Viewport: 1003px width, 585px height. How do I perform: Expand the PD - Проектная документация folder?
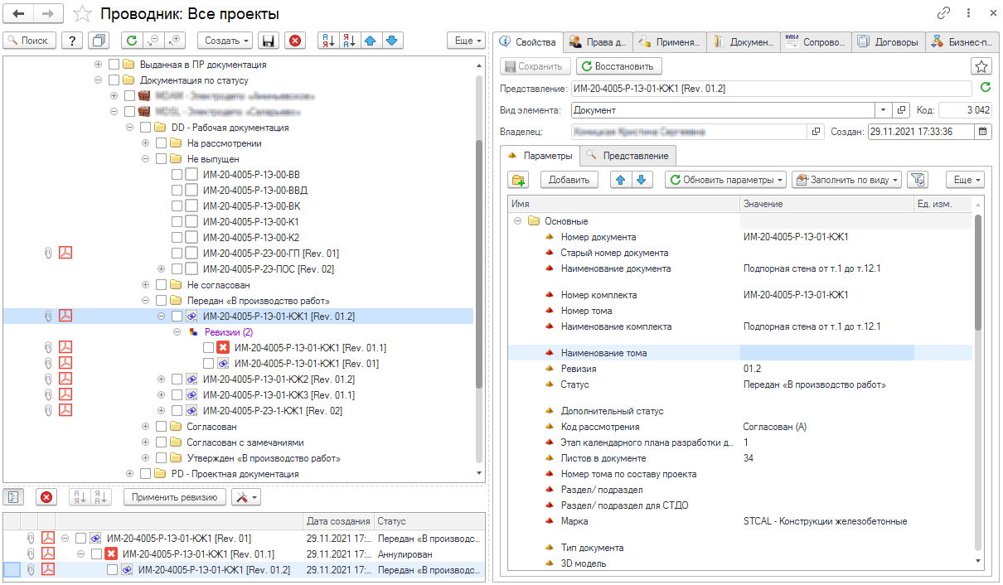(x=129, y=474)
